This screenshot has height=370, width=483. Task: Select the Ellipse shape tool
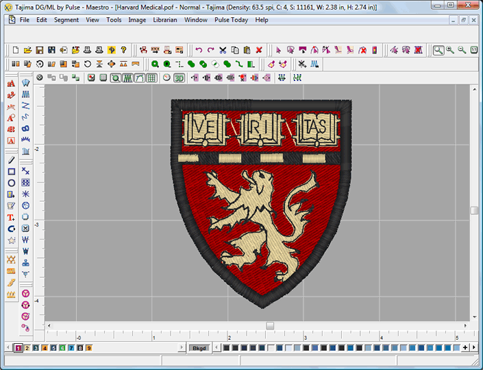point(12,183)
